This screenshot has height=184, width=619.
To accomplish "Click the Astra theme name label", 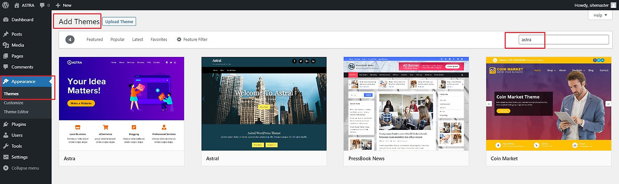I will point(70,158).
